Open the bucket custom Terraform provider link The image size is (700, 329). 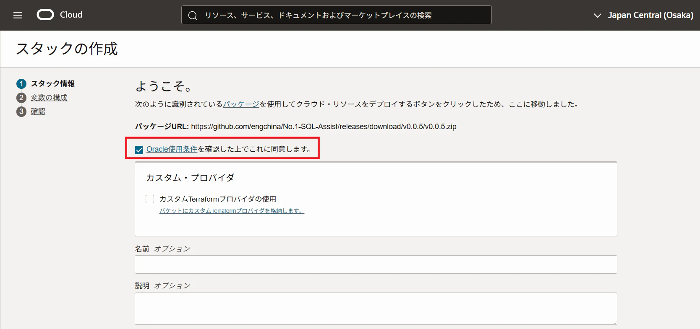tap(232, 211)
